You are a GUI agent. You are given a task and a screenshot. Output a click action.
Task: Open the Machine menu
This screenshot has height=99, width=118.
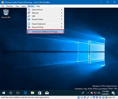(10, 6)
